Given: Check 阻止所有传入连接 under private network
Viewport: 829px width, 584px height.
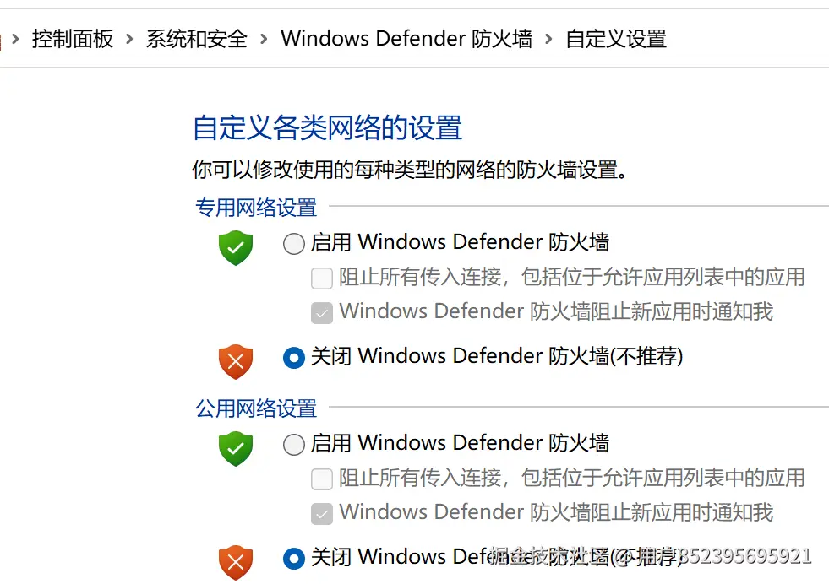Looking at the screenshot, I should click(x=322, y=278).
